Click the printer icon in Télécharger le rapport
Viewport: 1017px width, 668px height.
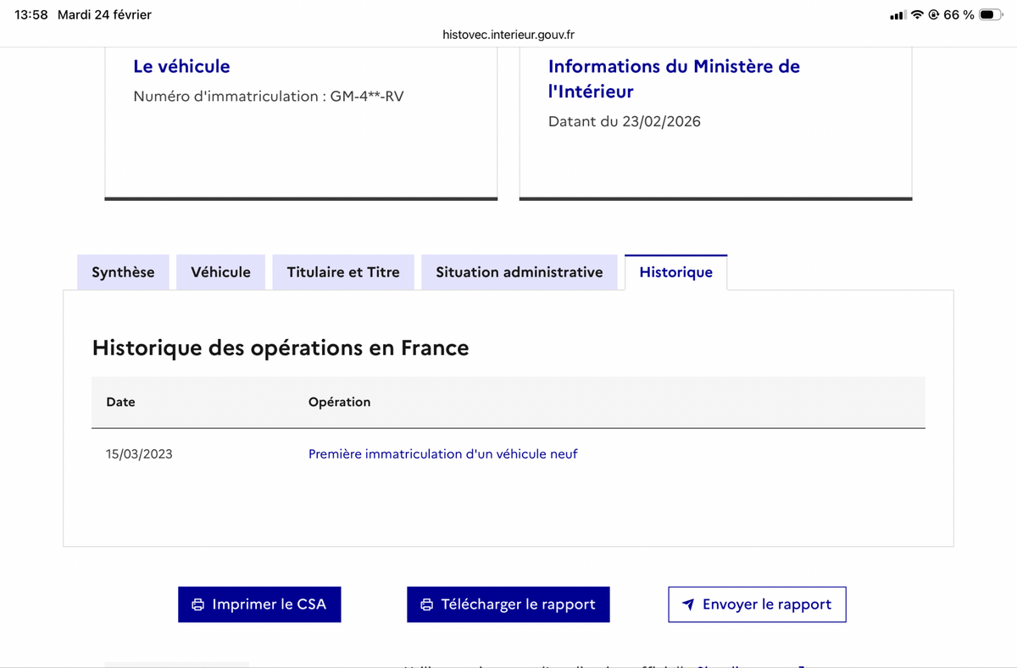click(x=427, y=604)
